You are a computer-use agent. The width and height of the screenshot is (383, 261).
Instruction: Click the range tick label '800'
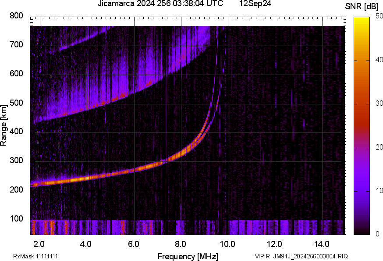16,16
